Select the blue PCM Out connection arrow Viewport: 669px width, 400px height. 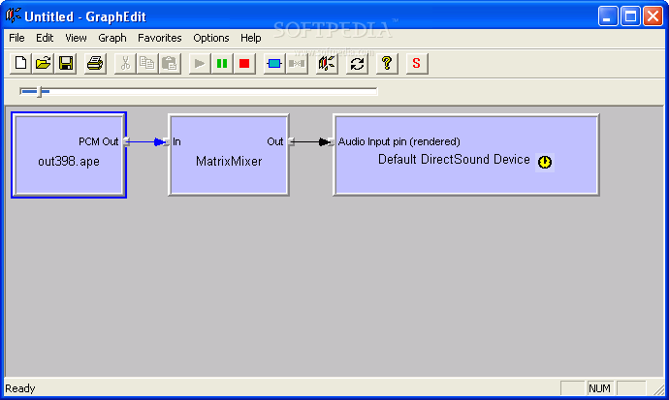(x=145, y=141)
